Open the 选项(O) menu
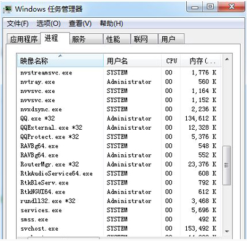The image size is (247, 241). pyautogui.click(x=49, y=23)
